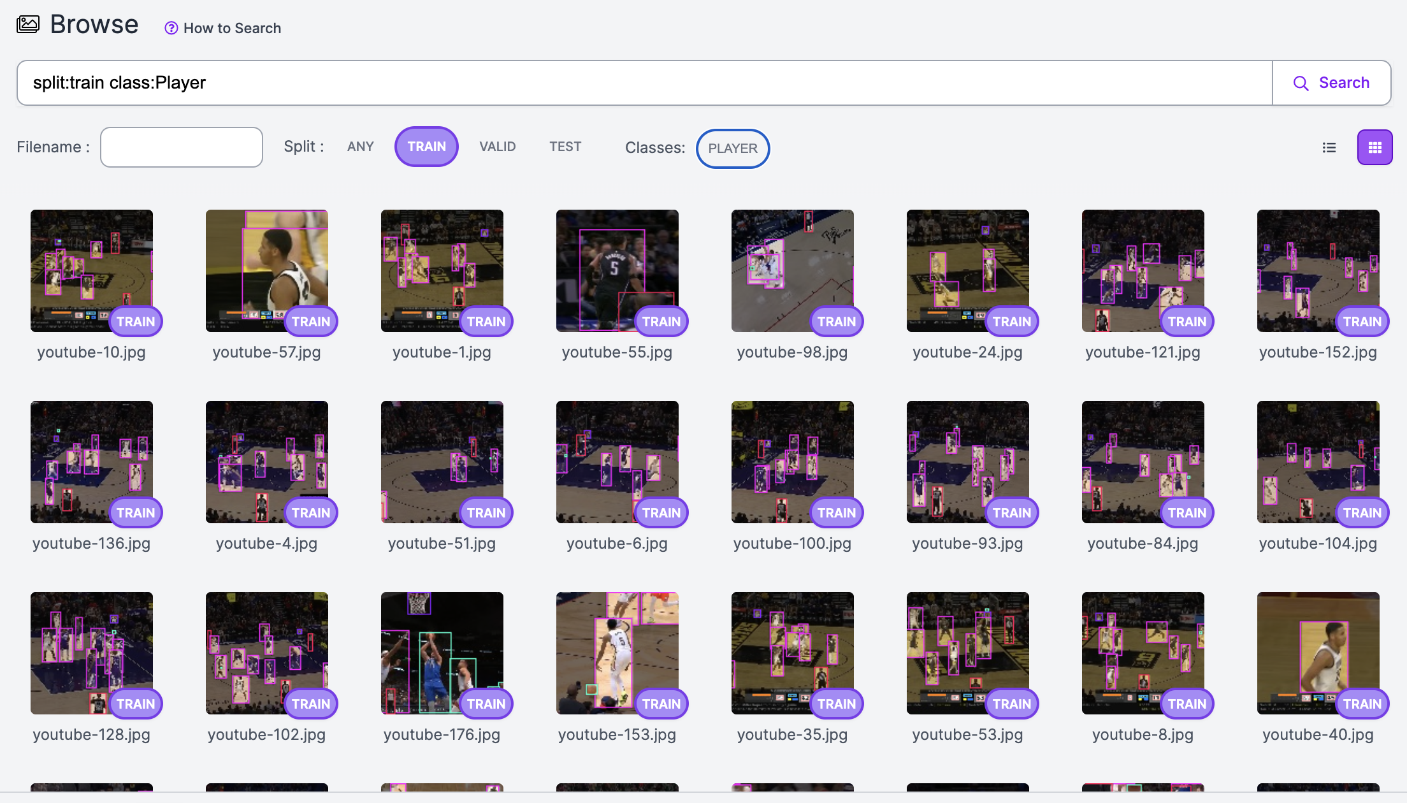Select the grid view icon

tap(1375, 148)
